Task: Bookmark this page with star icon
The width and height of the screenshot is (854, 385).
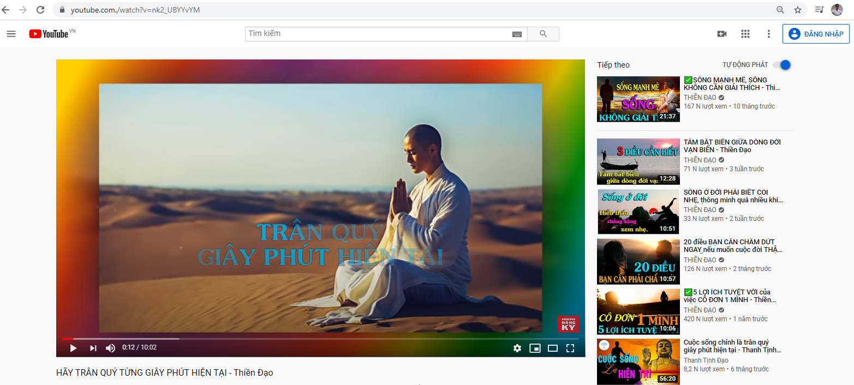Action: 798,10
